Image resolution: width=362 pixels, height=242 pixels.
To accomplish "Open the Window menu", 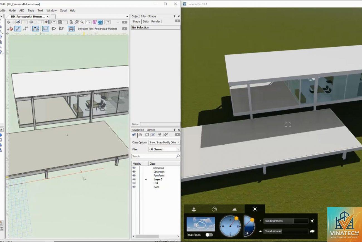I will (x=52, y=11).
